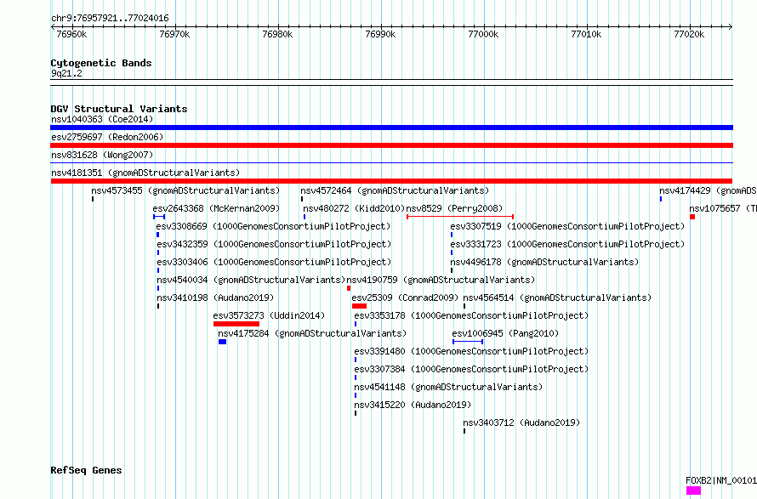Click esv3331723 variant label
Viewport: 757px width, 499px height.
pyautogui.click(x=568, y=244)
